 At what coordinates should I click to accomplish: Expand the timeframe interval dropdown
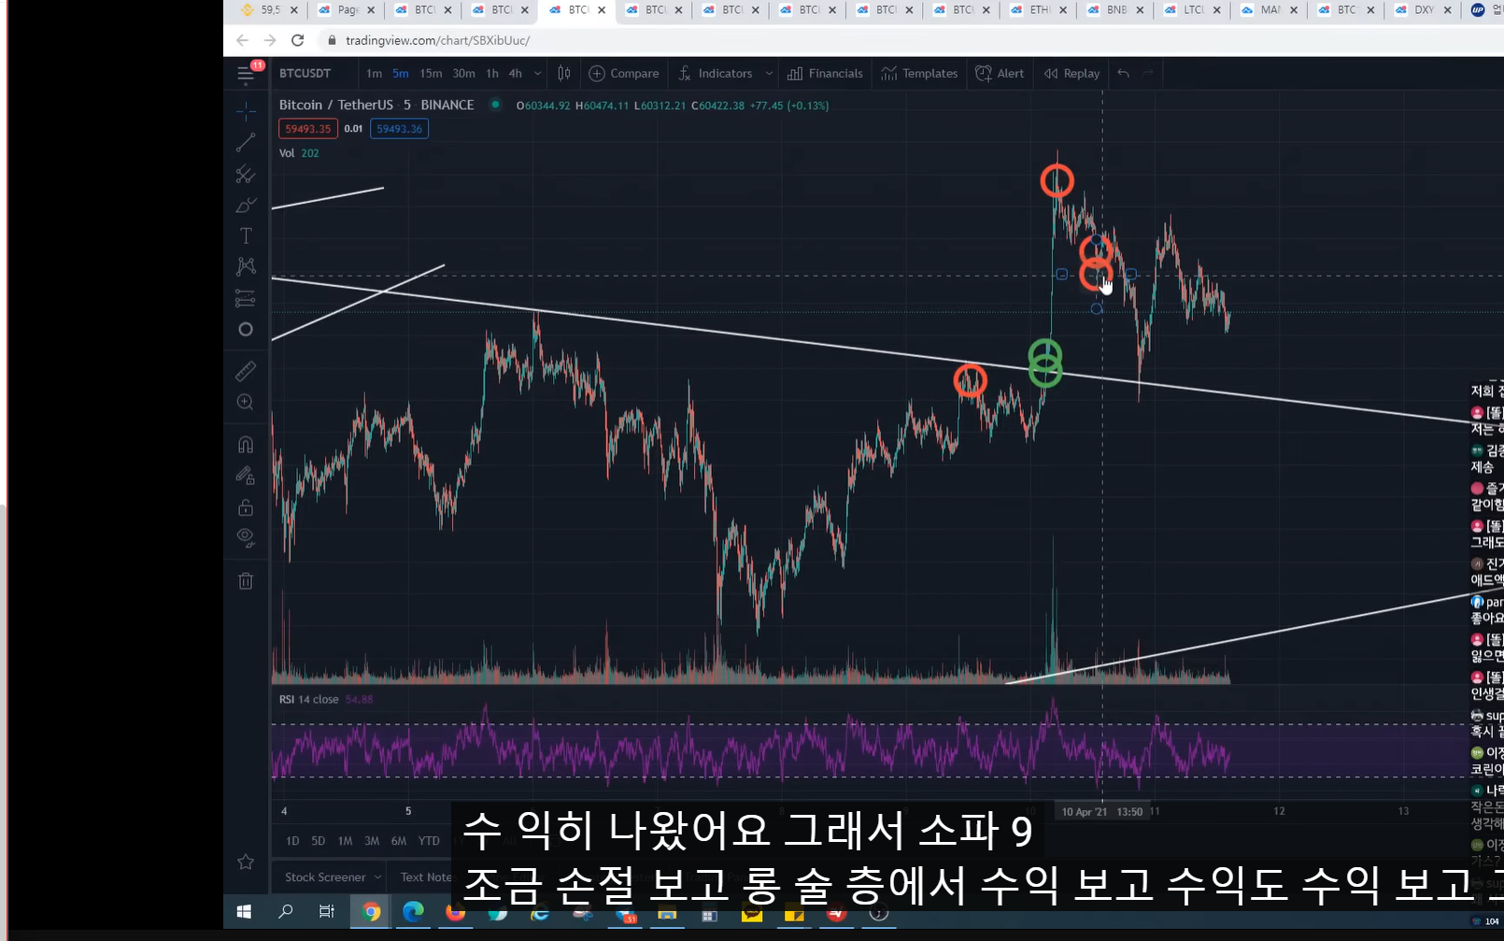tap(537, 73)
